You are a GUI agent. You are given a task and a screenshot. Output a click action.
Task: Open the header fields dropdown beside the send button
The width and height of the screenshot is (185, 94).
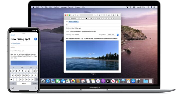tap(78, 15)
